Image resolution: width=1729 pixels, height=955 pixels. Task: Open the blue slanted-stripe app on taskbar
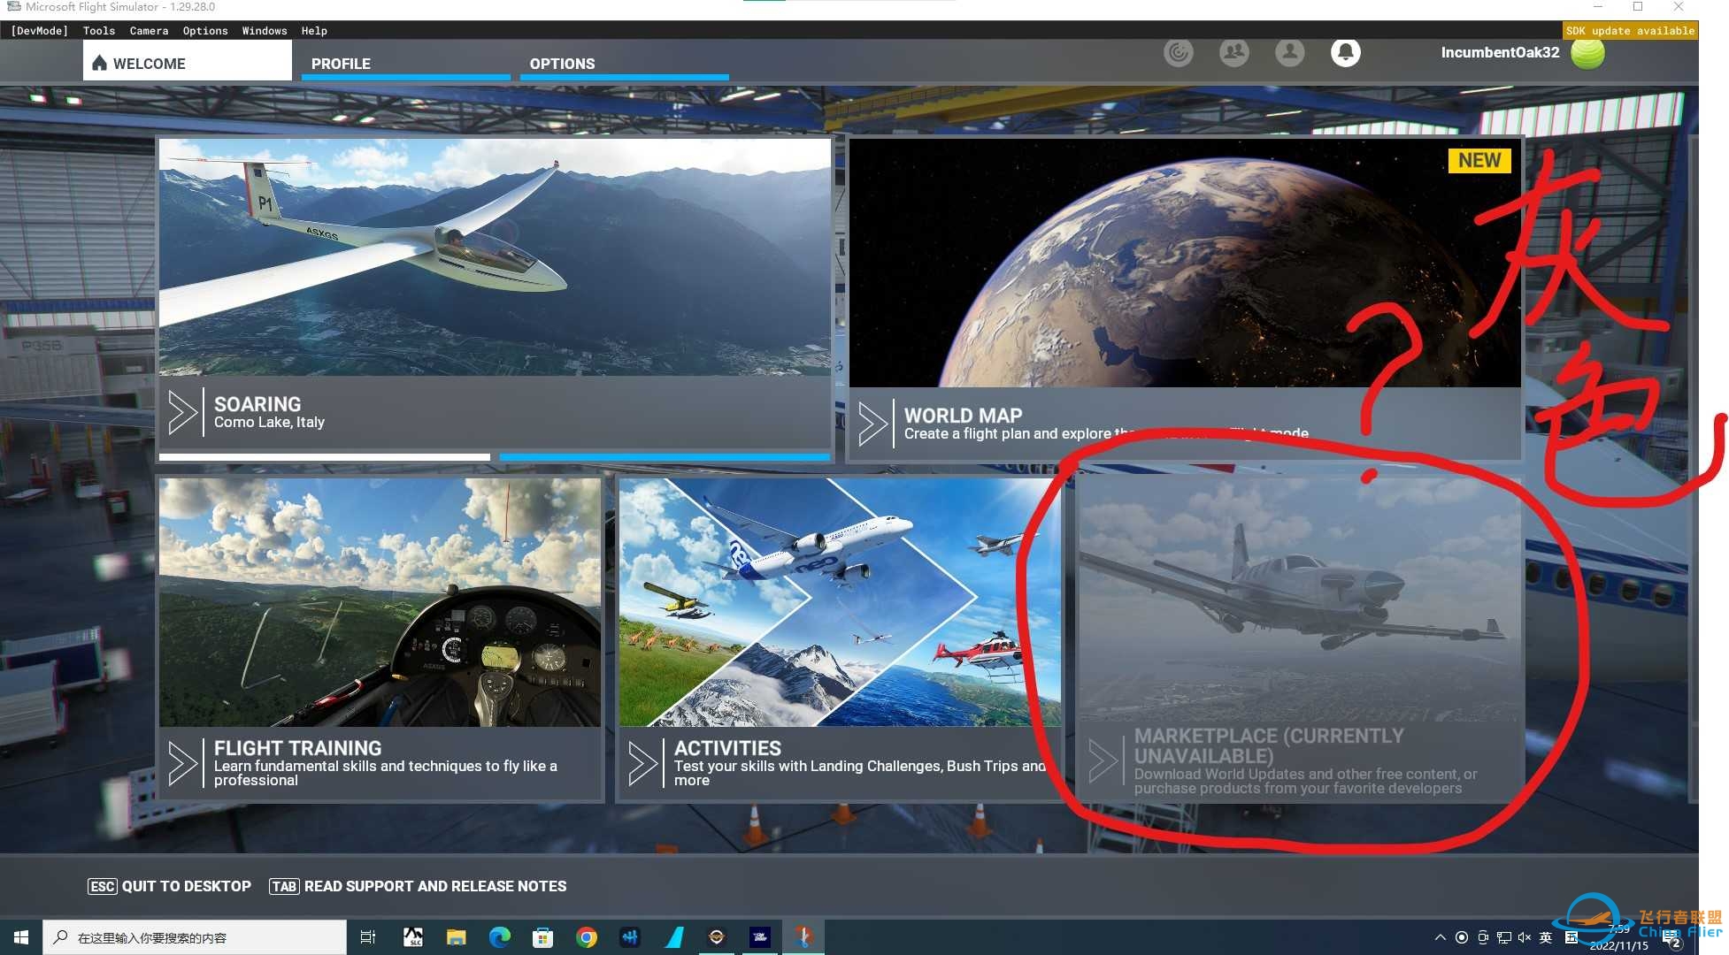pos(673,937)
